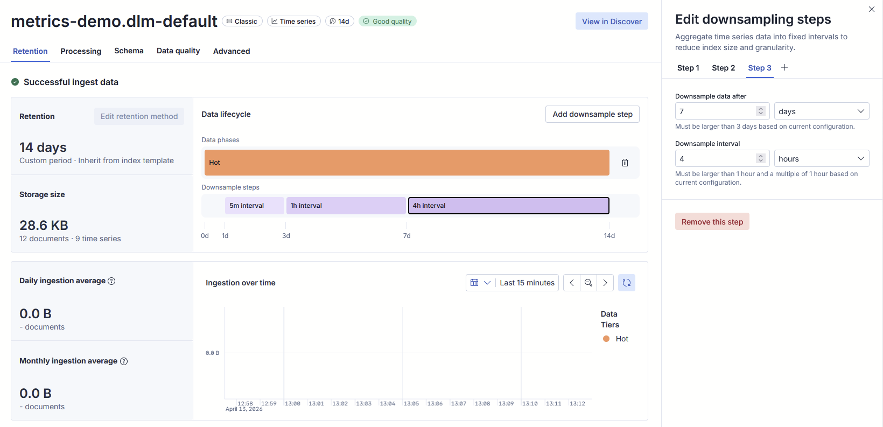Click the 14 days retention value
The width and height of the screenshot is (883, 427).
pos(43,148)
